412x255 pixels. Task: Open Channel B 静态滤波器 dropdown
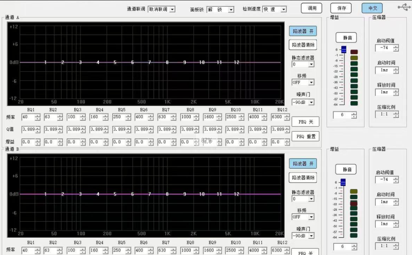(303, 199)
